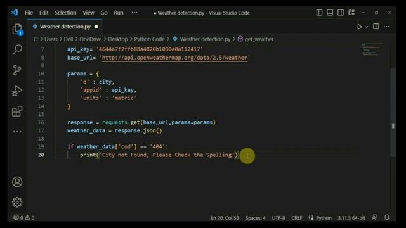The height and width of the screenshot is (228, 406).
Task: Show hidden menu bar items ellipsis
Action: pos(134,13)
